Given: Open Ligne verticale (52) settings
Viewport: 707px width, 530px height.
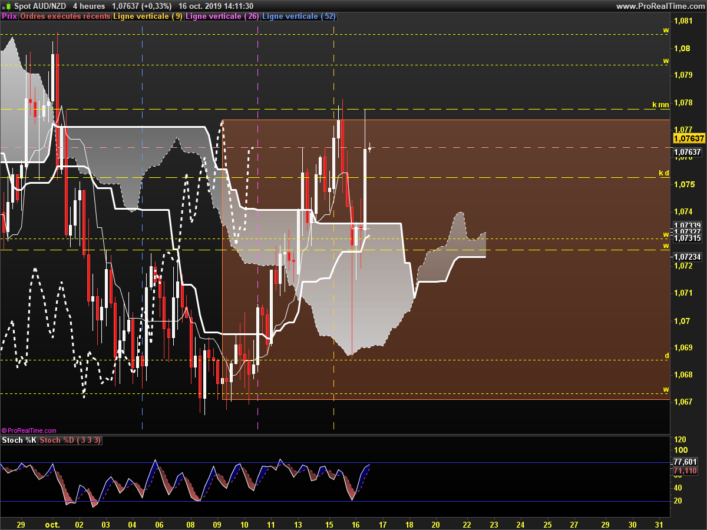Looking at the screenshot, I should 299,16.
